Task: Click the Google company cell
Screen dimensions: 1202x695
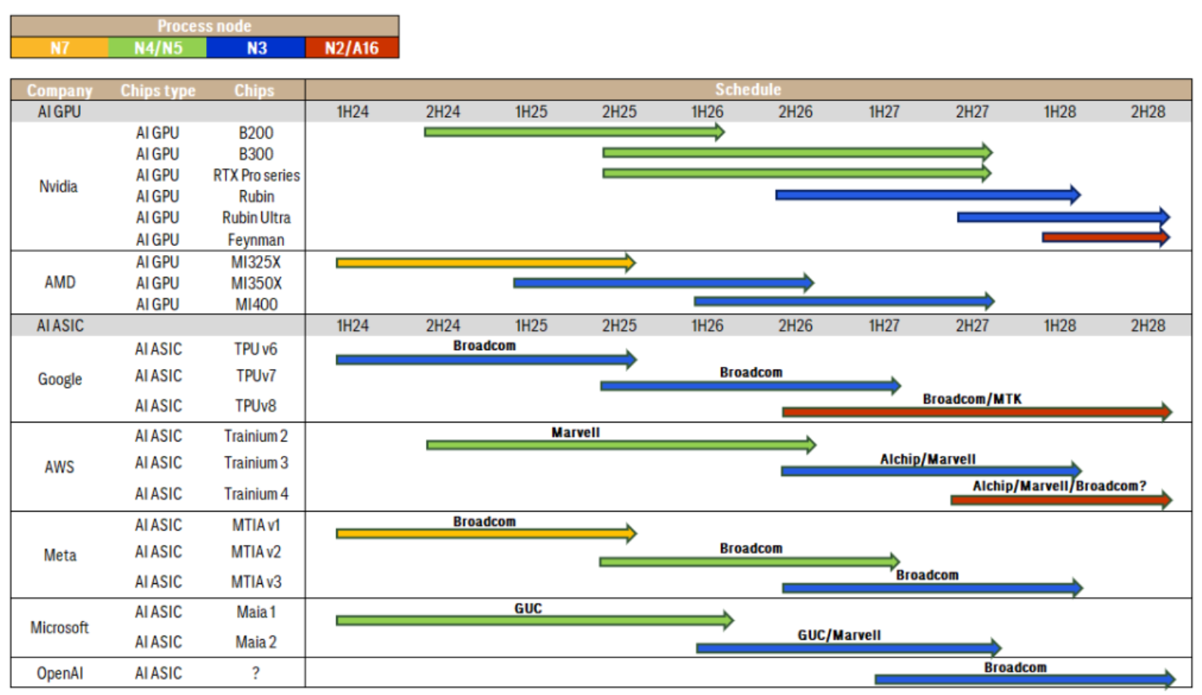Action: [x=60, y=379]
